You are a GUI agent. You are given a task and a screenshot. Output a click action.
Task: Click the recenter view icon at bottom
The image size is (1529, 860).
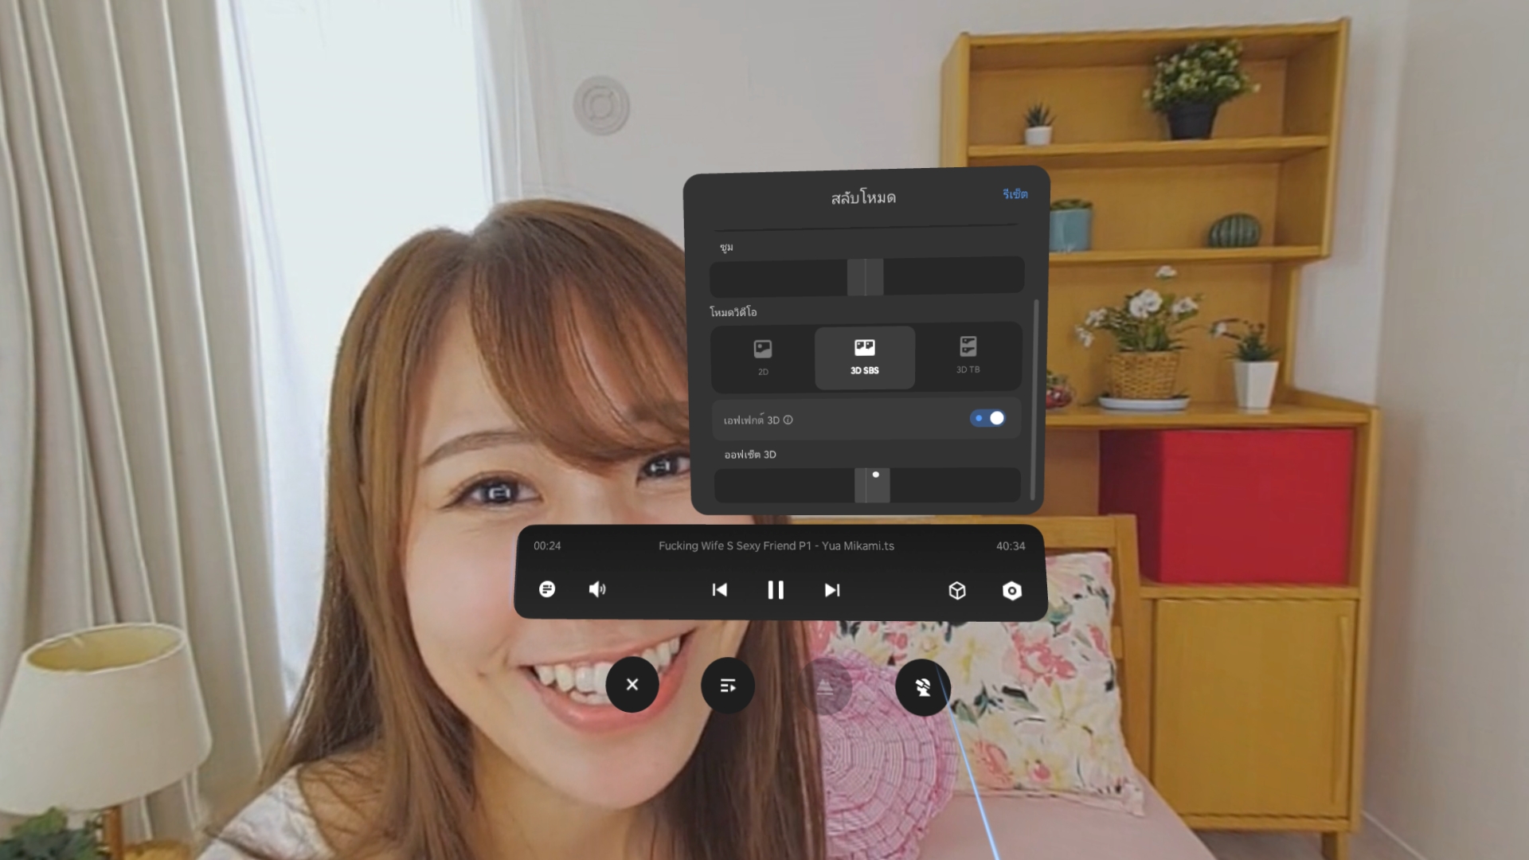click(x=923, y=686)
